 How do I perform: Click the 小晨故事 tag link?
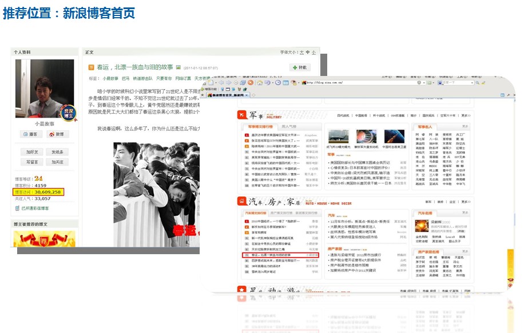[x=110, y=78]
